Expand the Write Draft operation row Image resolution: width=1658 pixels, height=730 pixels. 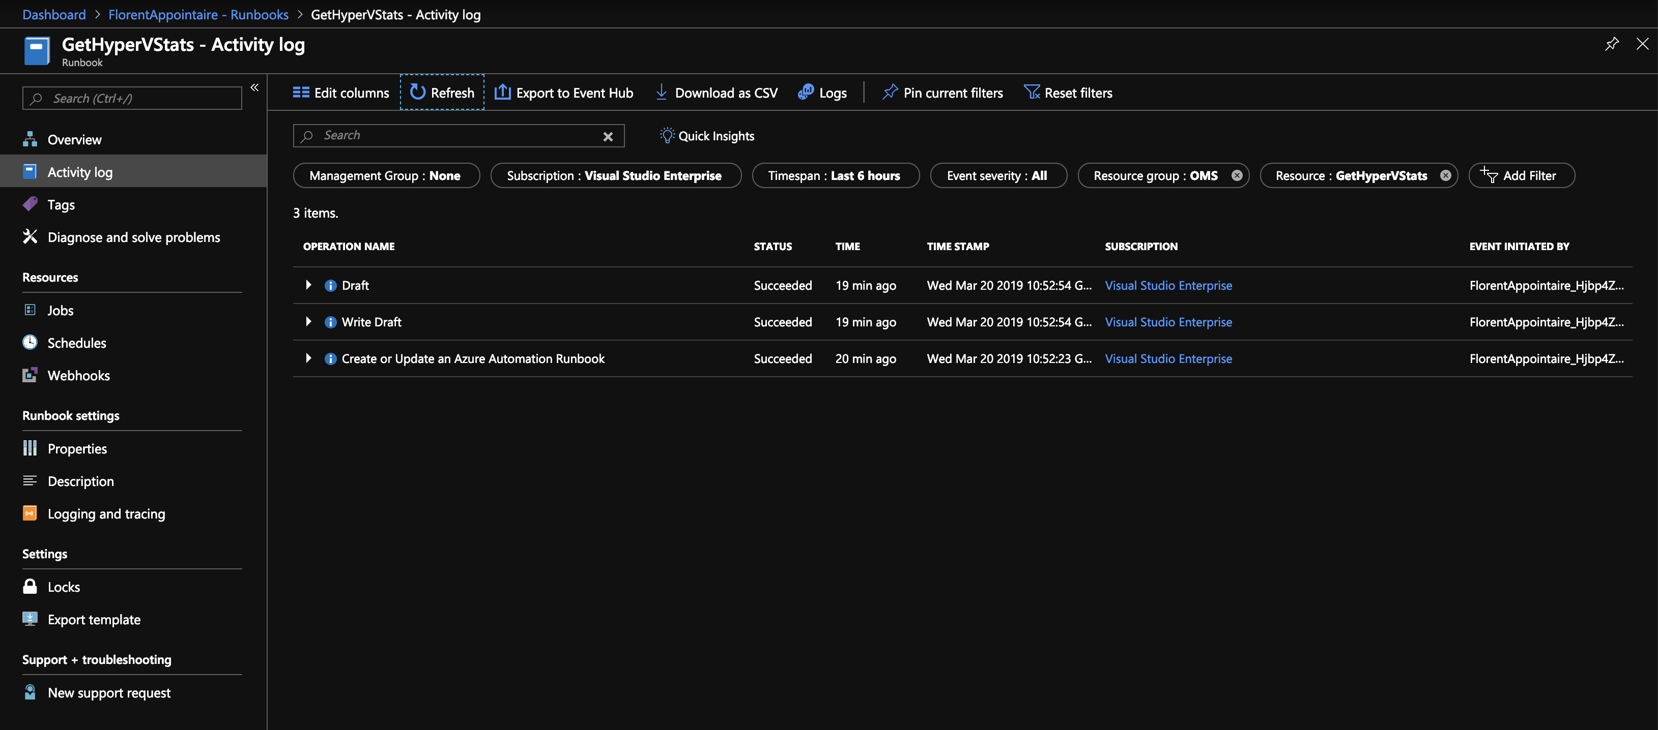pyautogui.click(x=308, y=322)
